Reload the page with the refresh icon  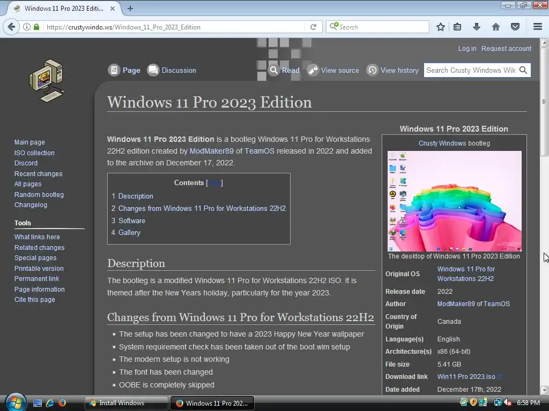click(313, 27)
